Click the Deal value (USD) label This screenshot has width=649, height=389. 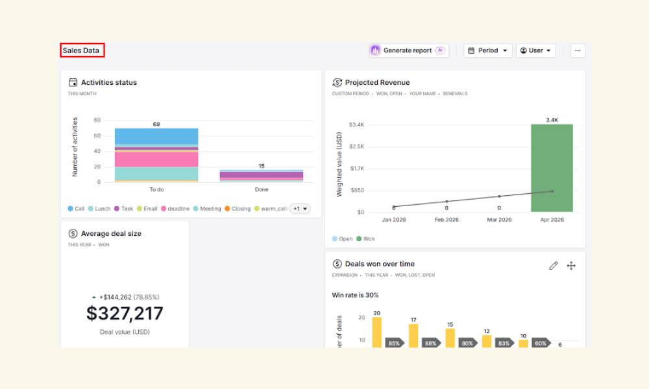(x=125, y=332)
